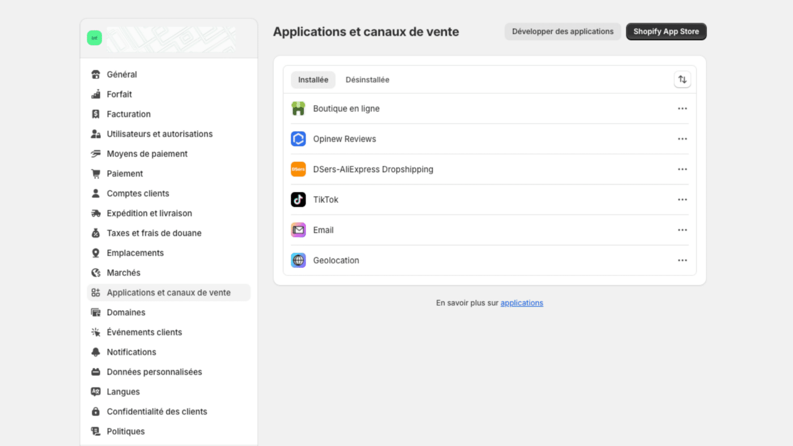Click the Paiement cart icon

click(96, 173)
